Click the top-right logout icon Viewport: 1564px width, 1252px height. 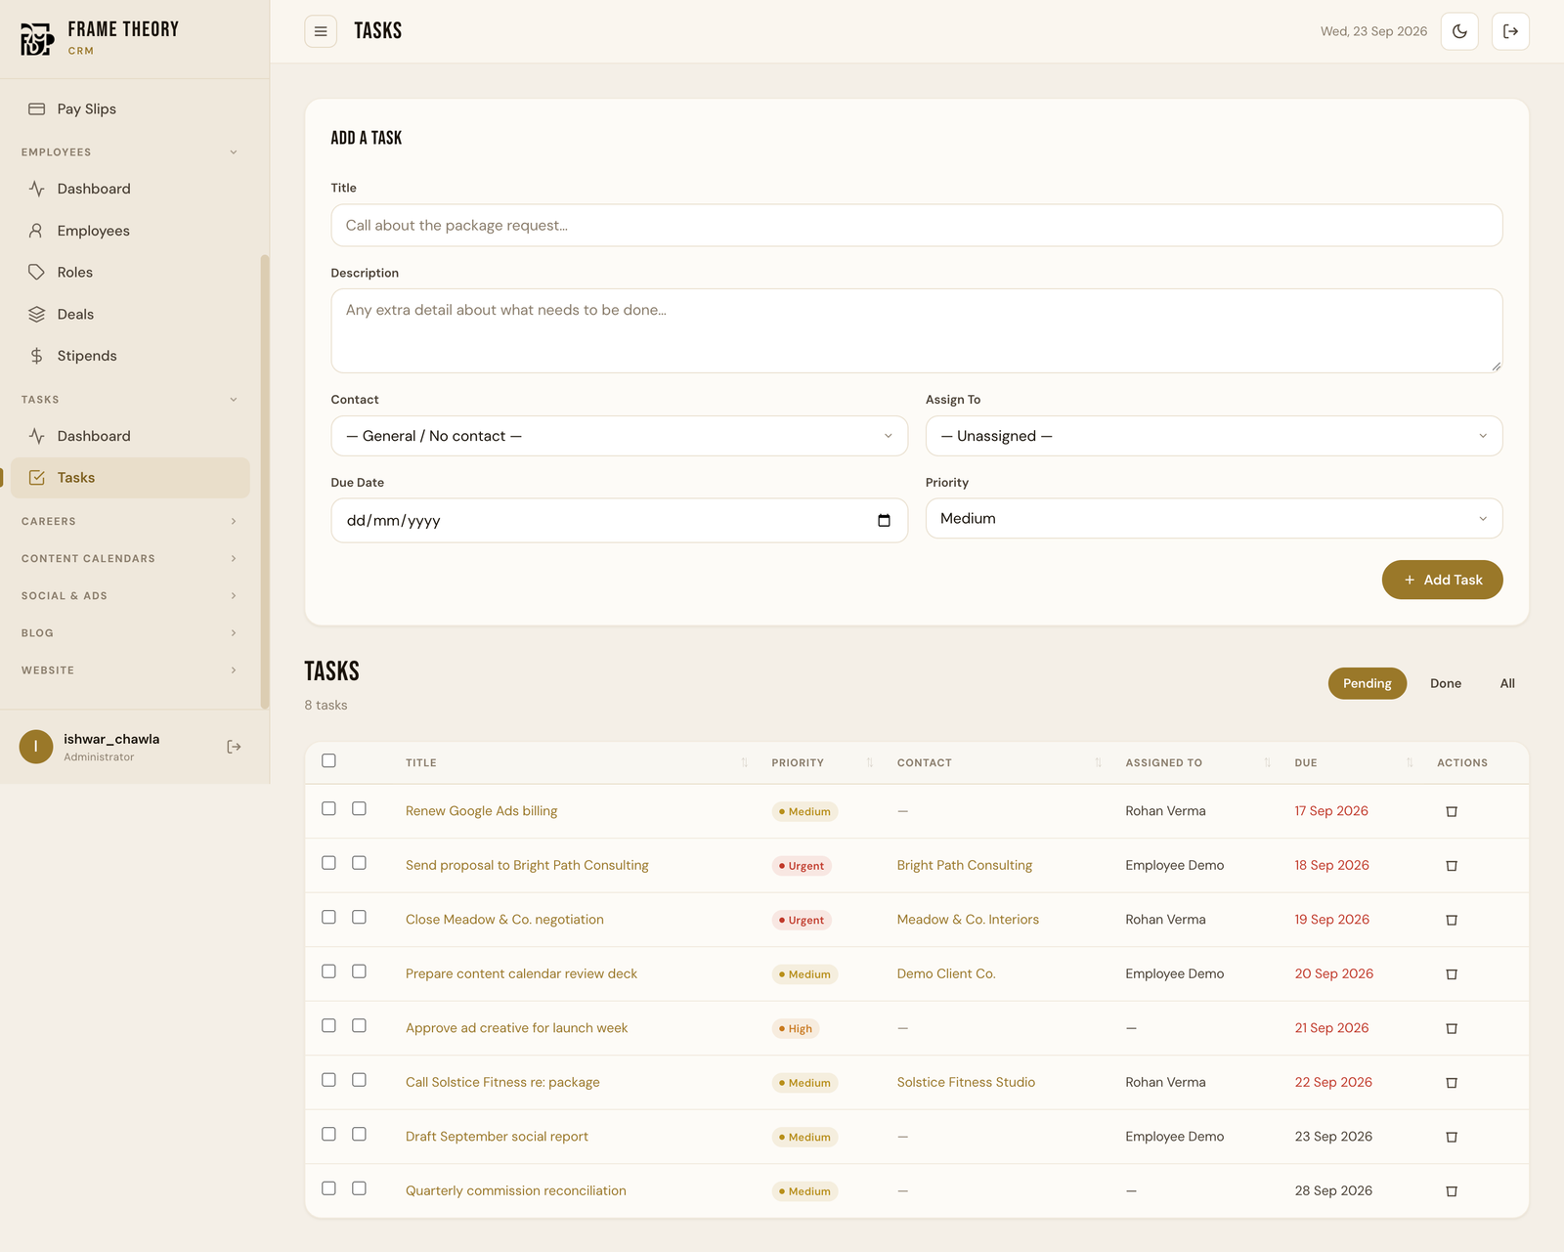coord(1510,31)
